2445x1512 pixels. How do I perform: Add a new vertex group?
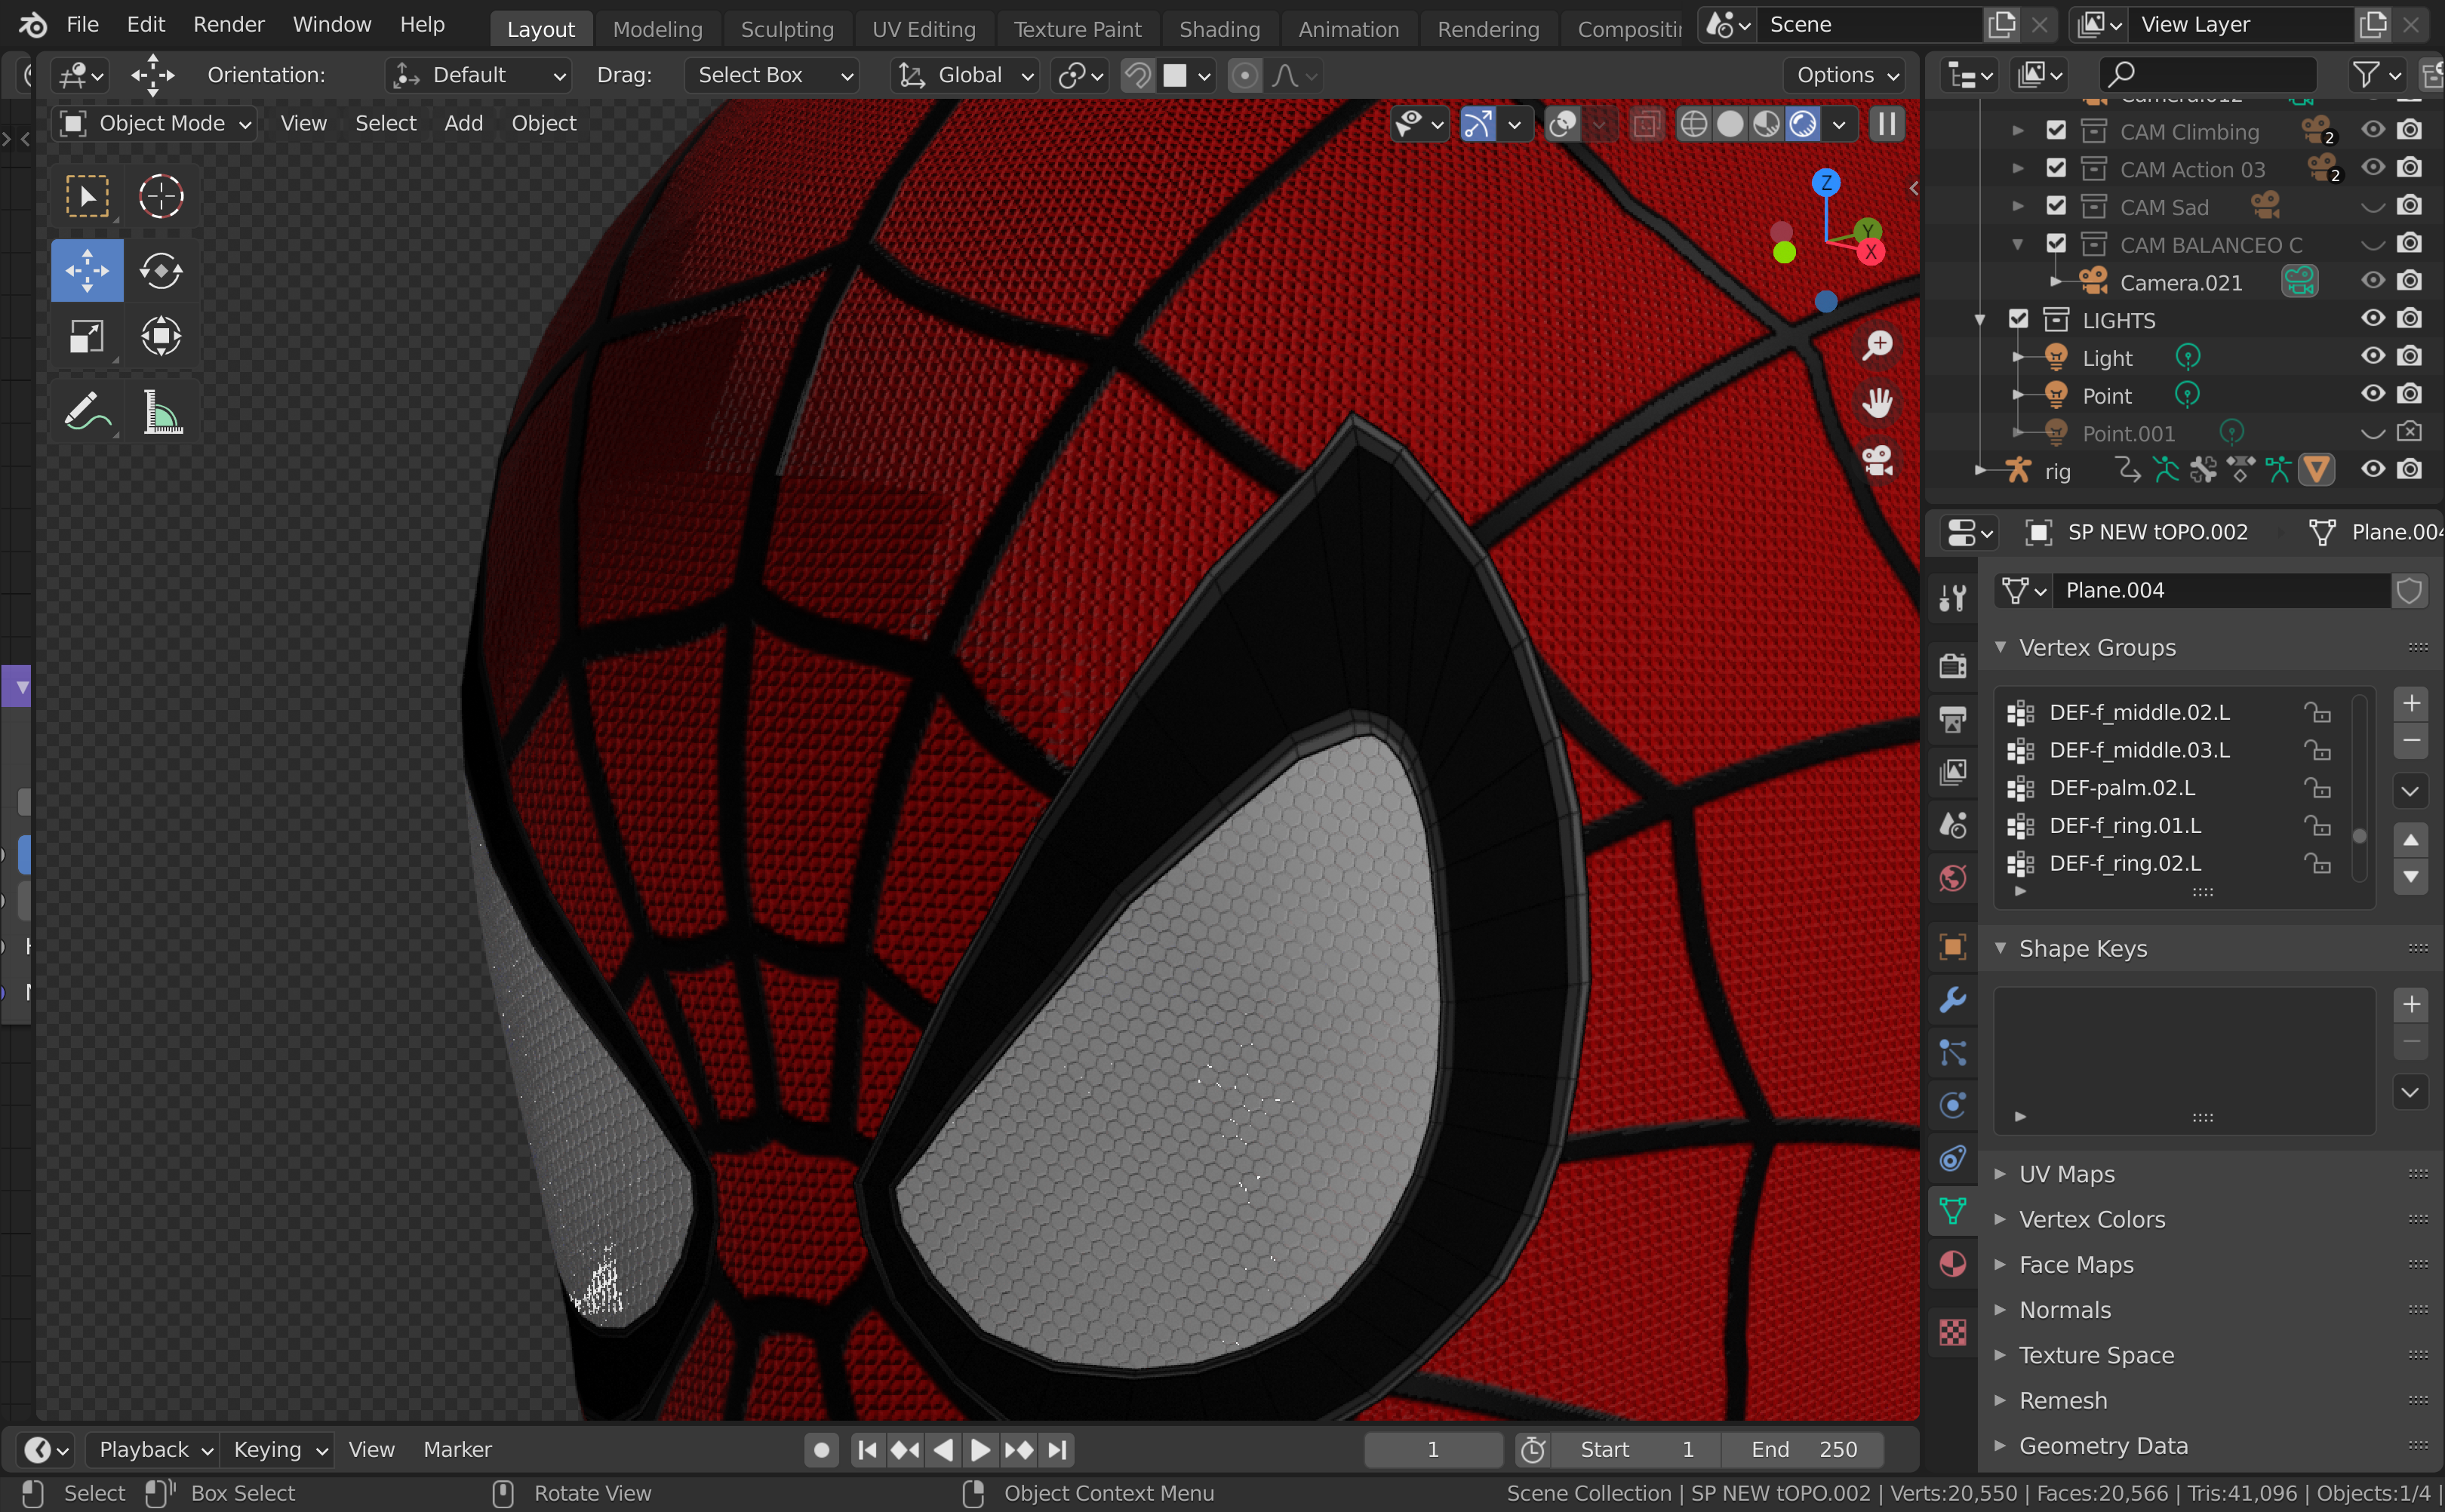2411,704
